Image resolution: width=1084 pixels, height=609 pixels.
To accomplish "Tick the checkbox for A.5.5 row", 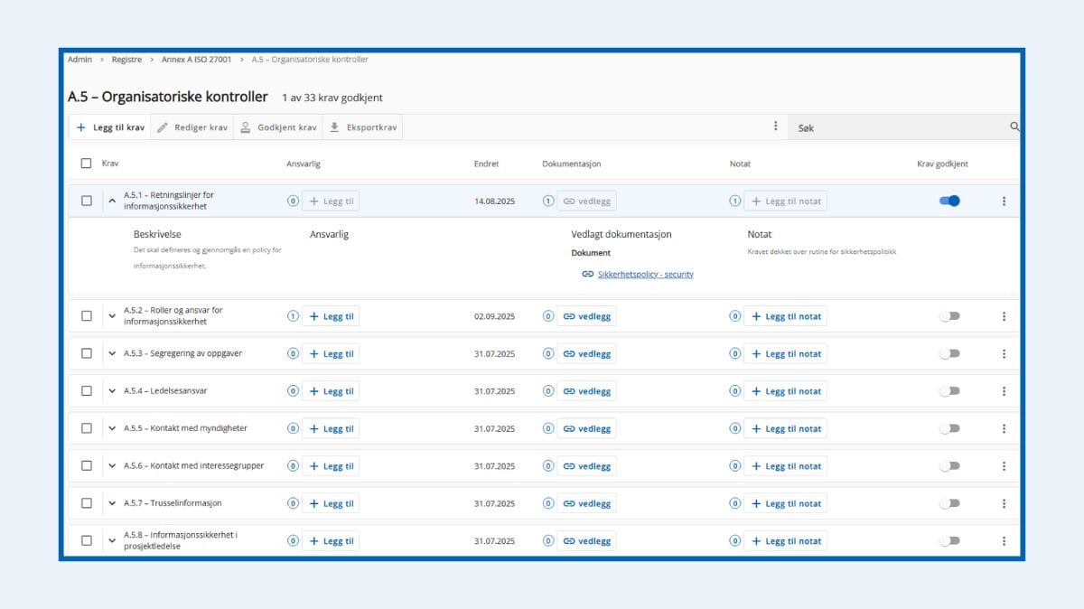I will click(x=87, y=428).
